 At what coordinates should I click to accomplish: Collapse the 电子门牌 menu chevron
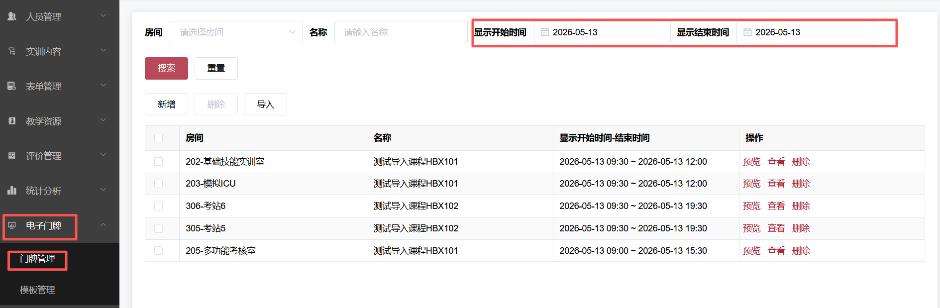(x=104, y=225)
